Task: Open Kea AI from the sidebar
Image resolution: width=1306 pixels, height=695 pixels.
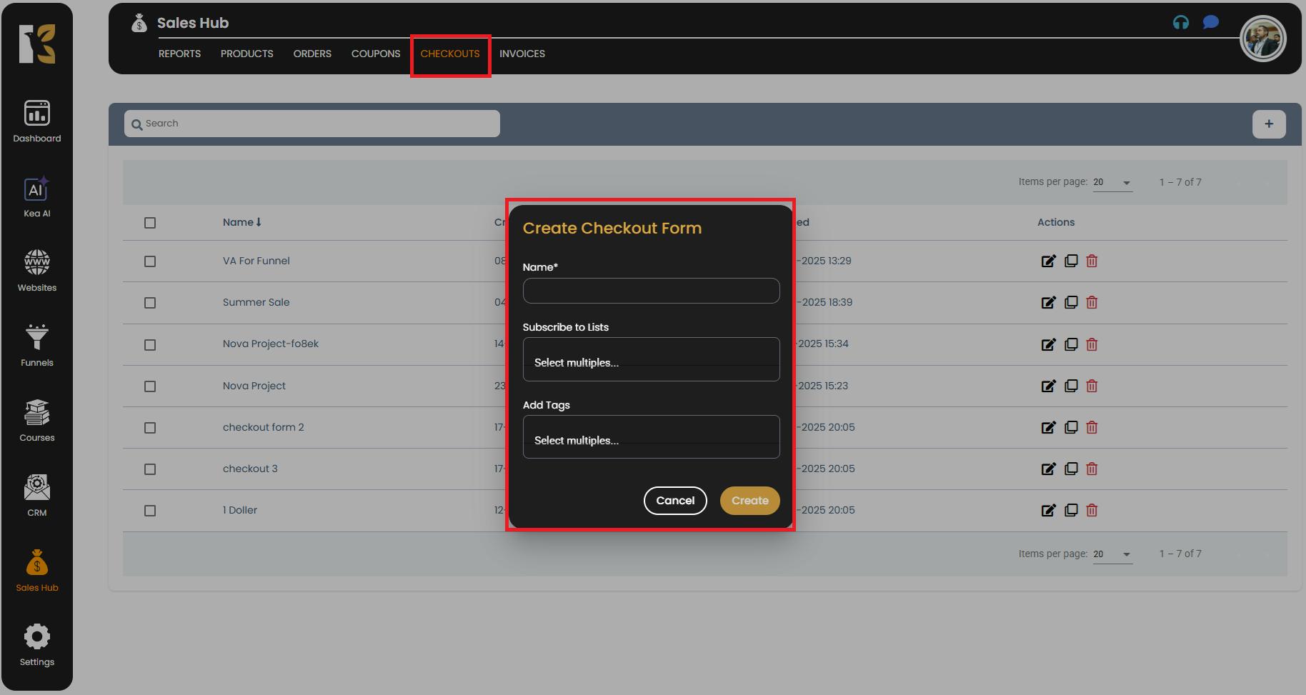Action: point(36,197)
